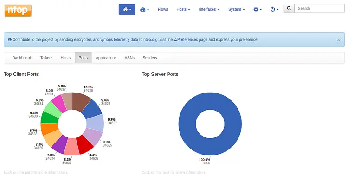Expand the System dropdown menu
The height and width of the screenshot is (174, 348).
pos(237,9)
